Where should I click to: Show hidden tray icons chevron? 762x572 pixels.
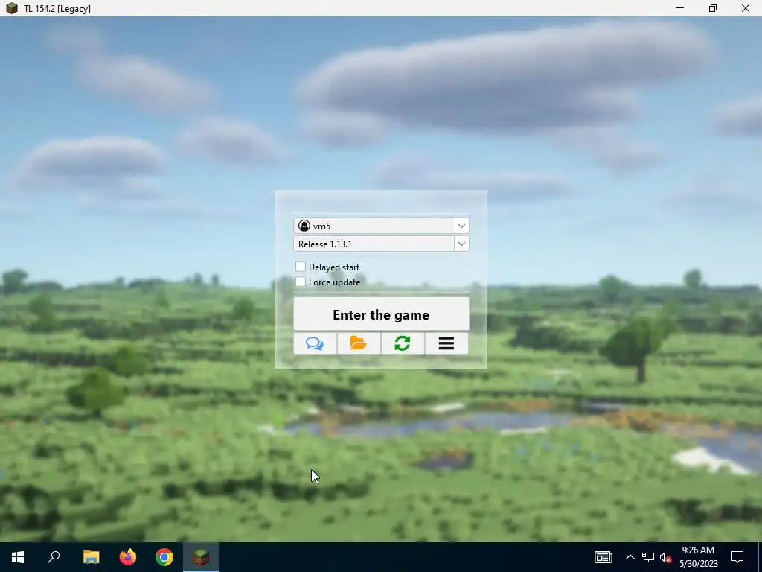point(630,557)
